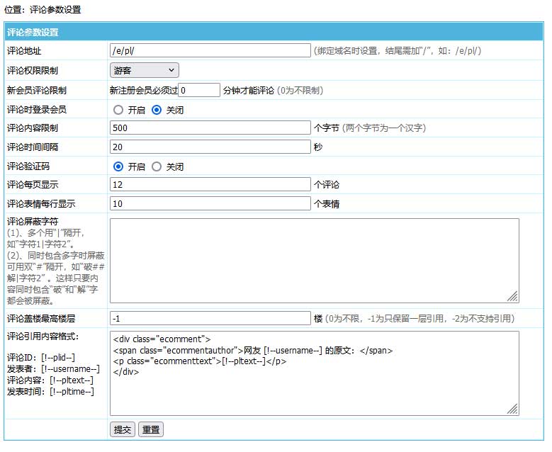Open the 评论权限限制 dropdown showing 游客
The width and height of the screenshot is (552, 452).
tap(145, 70)
